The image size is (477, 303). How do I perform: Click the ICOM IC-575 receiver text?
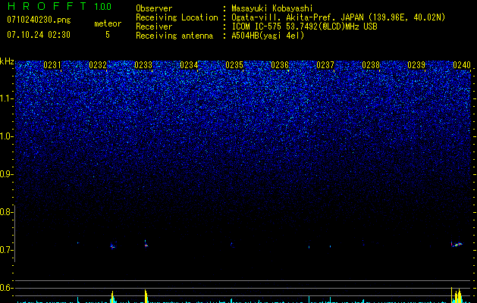click(x=304, y=27)
